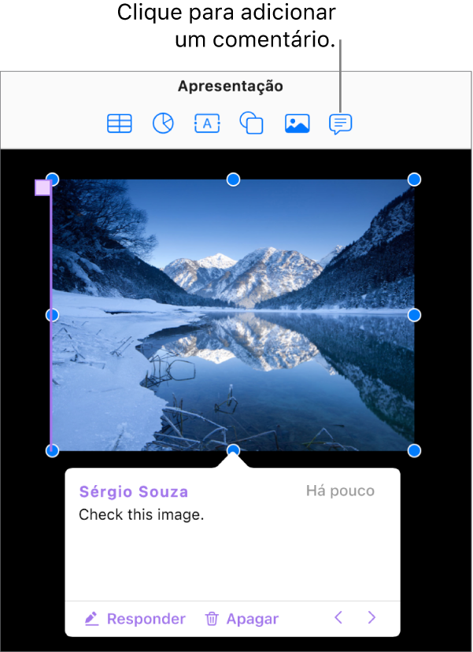Click the Responder button
This screenshot has width=473, height=652.
135,619
